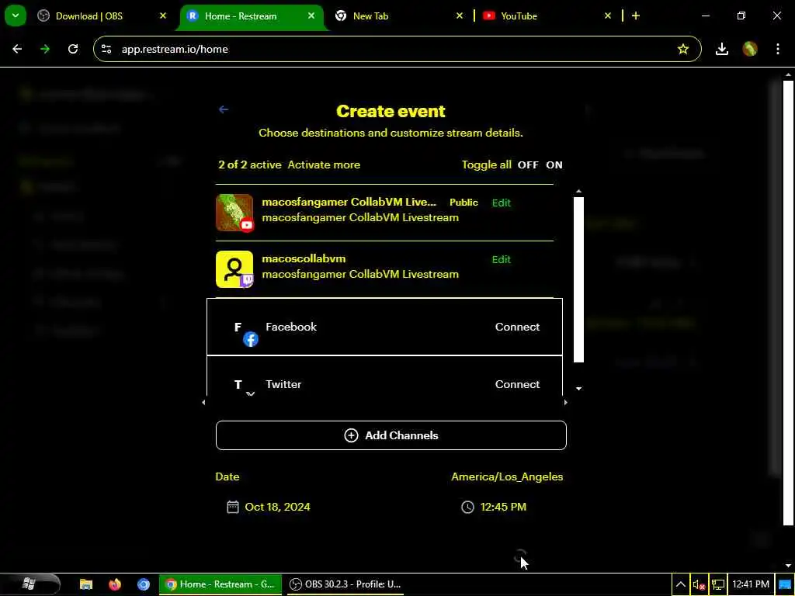Reload the Restream page
Viewport: 795px width, 596px height.
point(73,49)
